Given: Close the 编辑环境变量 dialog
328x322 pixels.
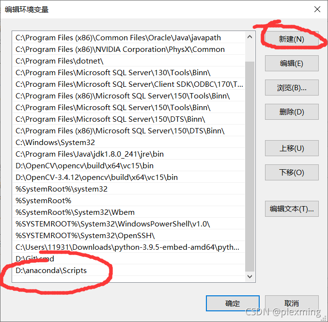Looking at the screenshot, I should click(x=317, y=9).
